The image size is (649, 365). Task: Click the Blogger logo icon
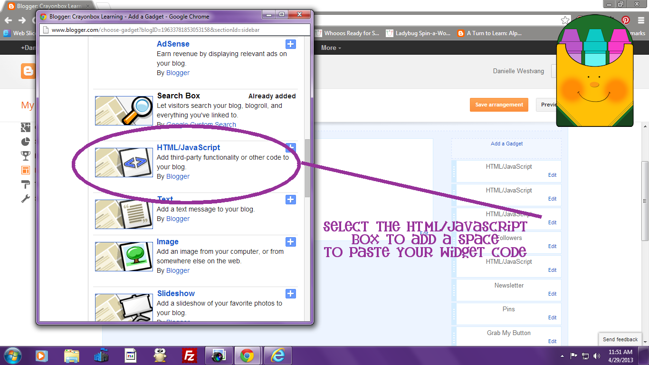(28, 71)
